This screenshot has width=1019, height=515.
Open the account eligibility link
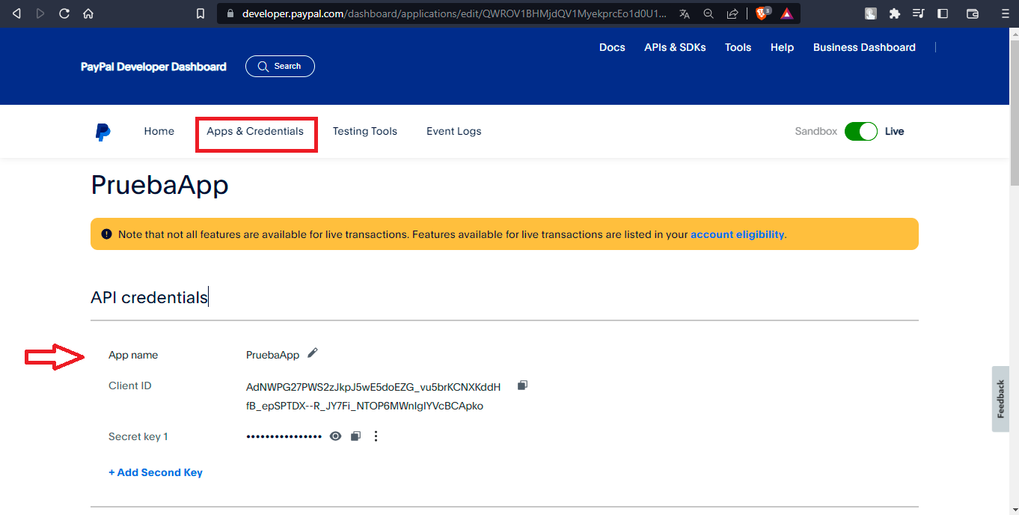[737, 234]
